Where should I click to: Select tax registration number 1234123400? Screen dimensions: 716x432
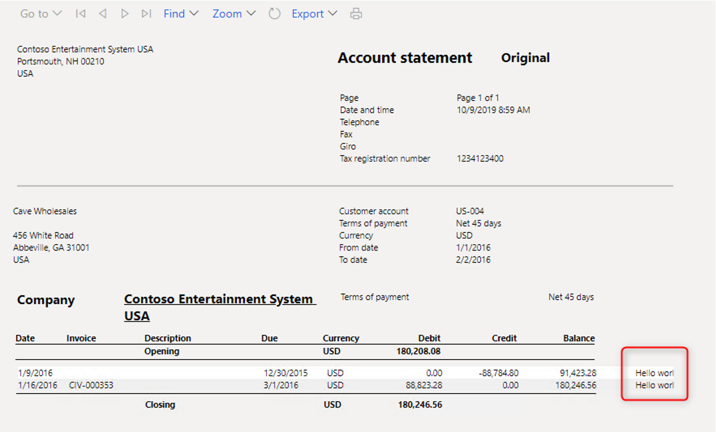480,159
